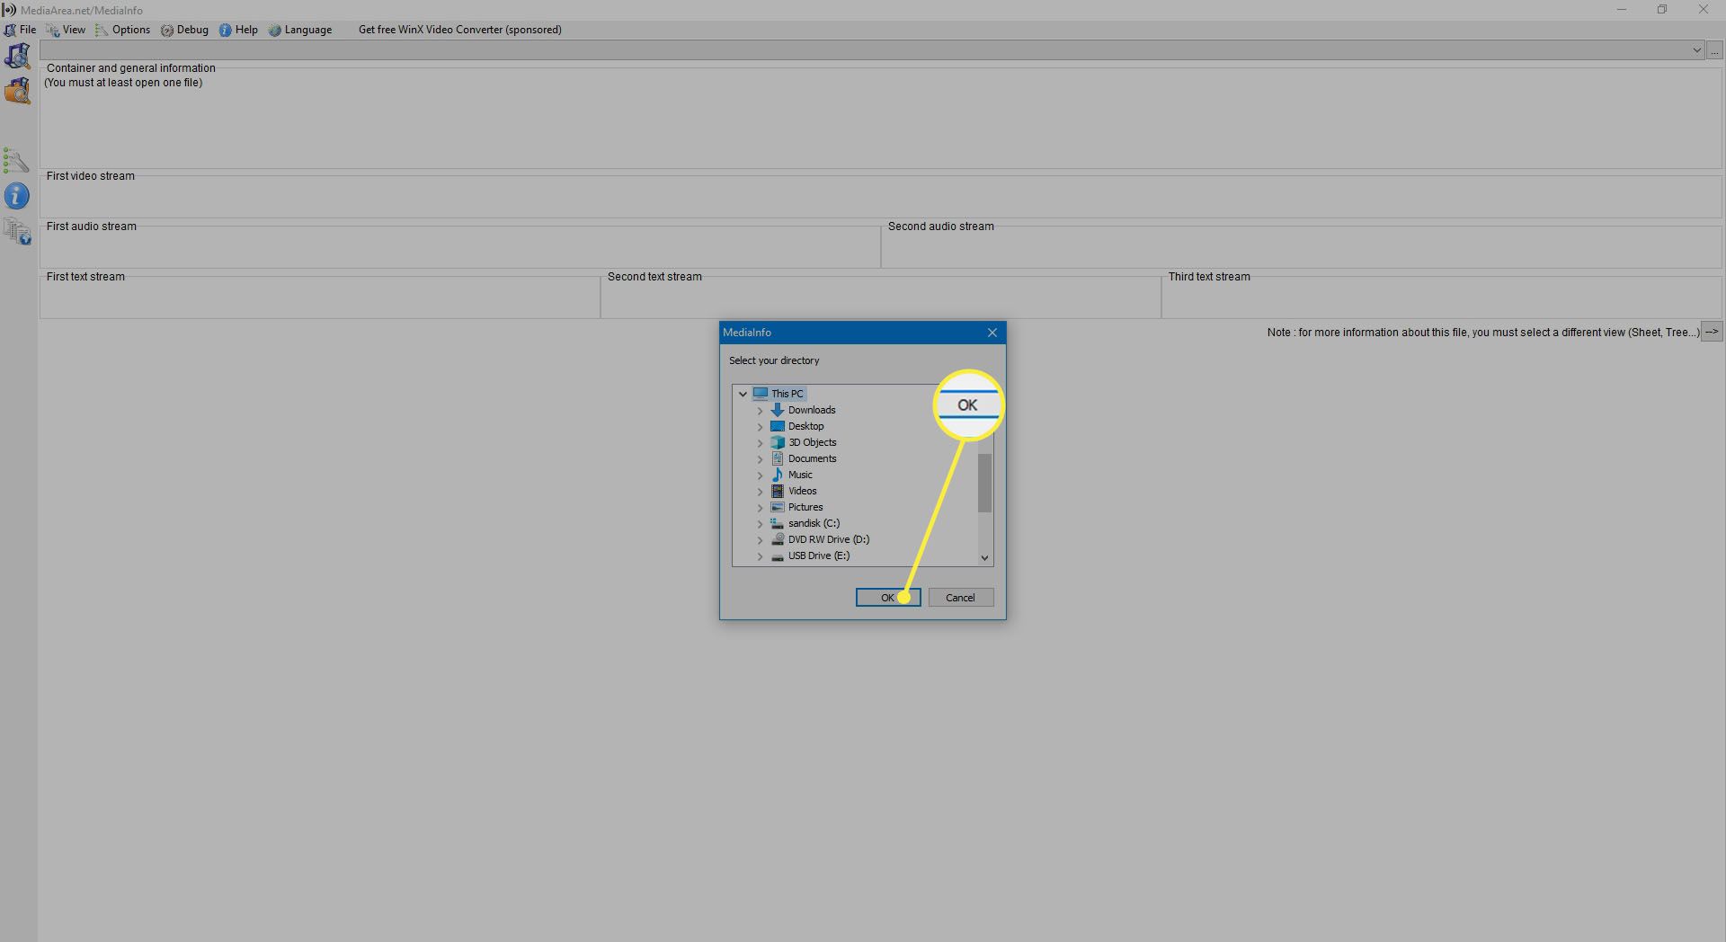Click the Downloads folder icon
This screenshot has width=1726, height=942.
pyautogui.click(x=778, y=410)
